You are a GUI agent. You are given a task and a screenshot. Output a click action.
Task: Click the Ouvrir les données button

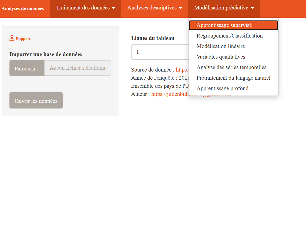[36, 100]
